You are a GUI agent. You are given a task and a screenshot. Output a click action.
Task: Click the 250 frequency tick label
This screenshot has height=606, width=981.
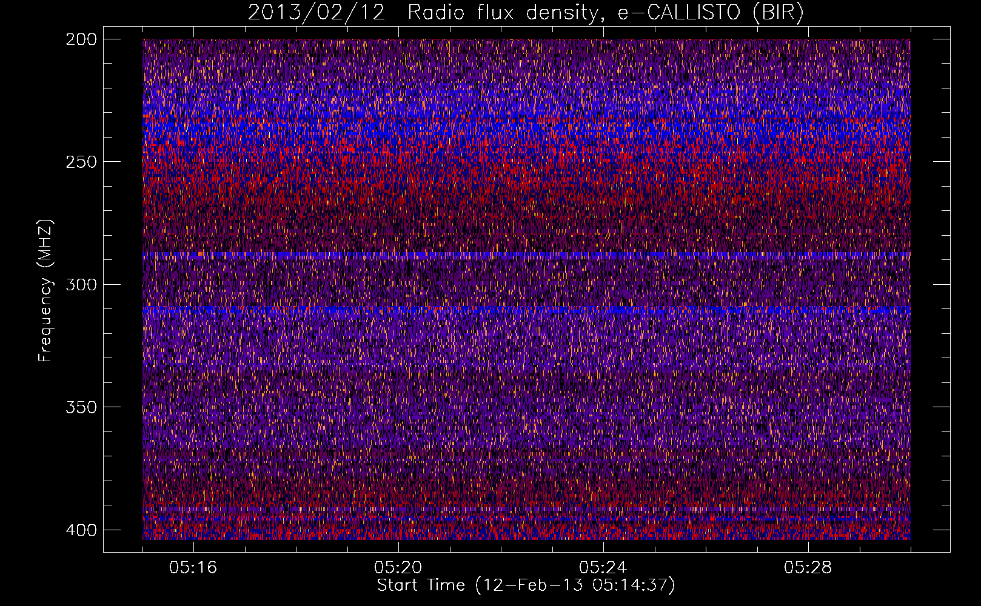click(x=81, y=162)
